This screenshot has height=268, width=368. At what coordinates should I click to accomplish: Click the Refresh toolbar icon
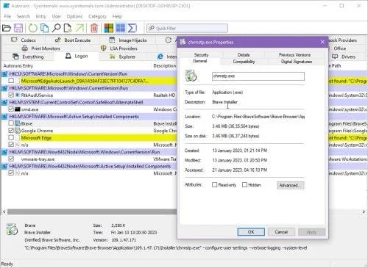(x=32, y=29)
